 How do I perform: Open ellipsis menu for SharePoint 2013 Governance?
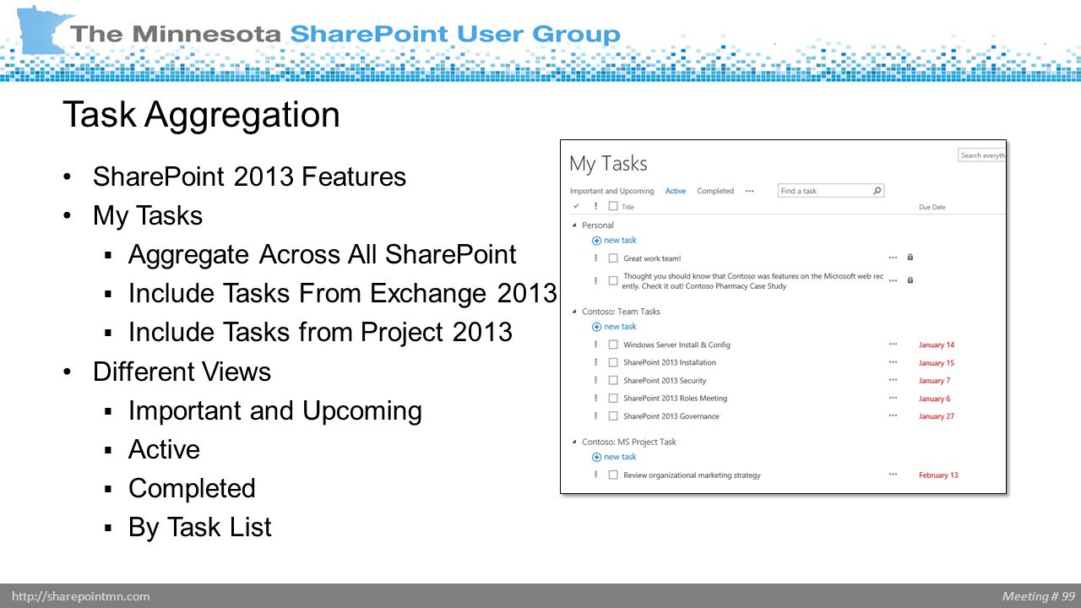pyautogui.click(x=893, y=415)
